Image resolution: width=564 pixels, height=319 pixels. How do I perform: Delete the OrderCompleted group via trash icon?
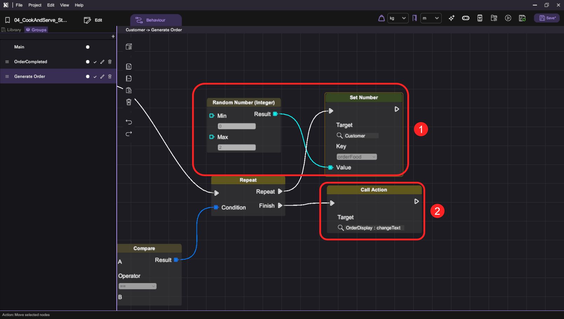(x=110, y=62)
